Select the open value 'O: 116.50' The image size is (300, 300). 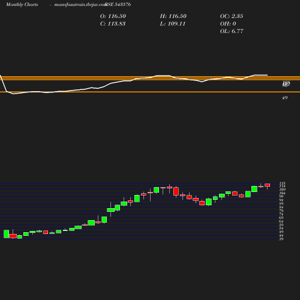113,16
